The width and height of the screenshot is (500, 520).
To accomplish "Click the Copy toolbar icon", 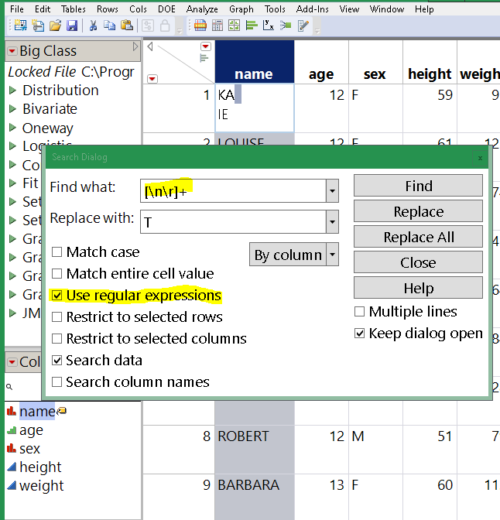I will click(x=109, y=26).
